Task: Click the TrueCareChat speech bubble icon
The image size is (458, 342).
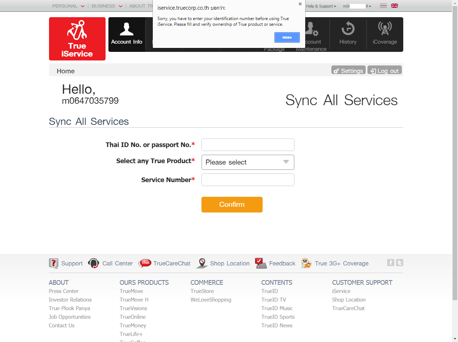Action: pyautogui.click(x=145, y=263)
